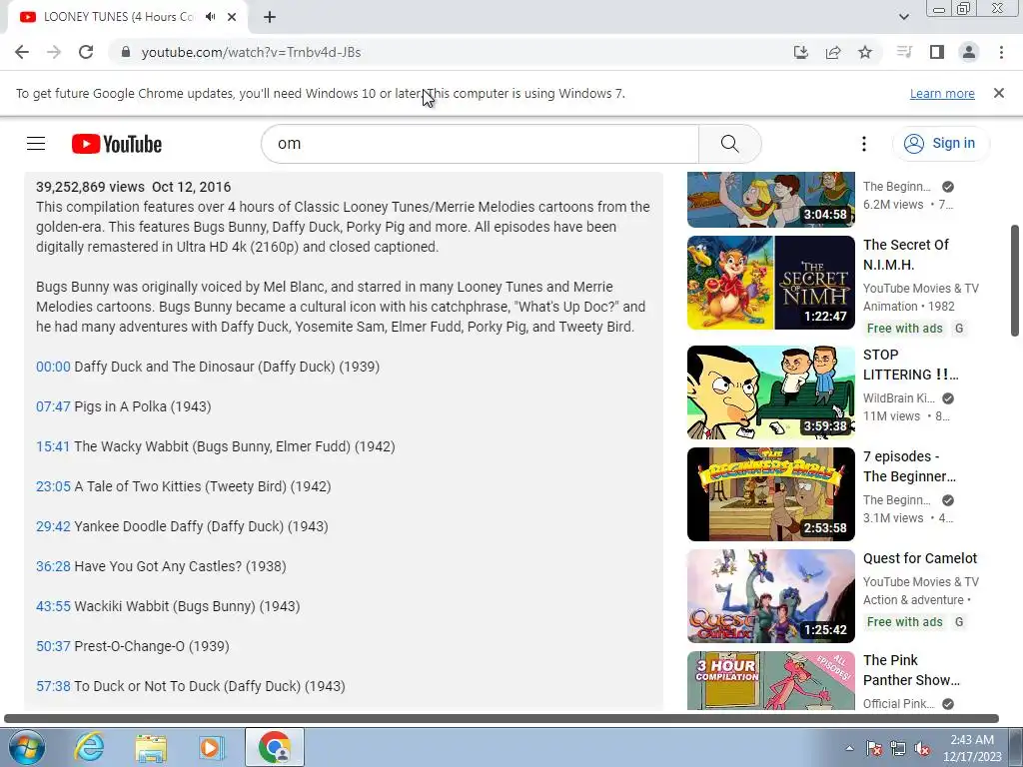
Task: Open the 3:04:58 video thumbnail
Action: point(770,200)
